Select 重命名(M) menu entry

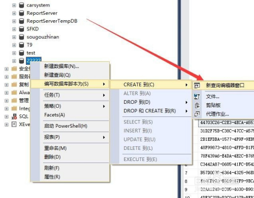70,148
